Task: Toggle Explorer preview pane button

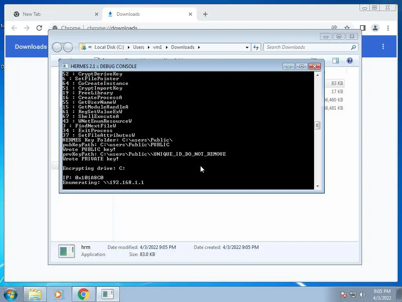Action: point(336,61)
